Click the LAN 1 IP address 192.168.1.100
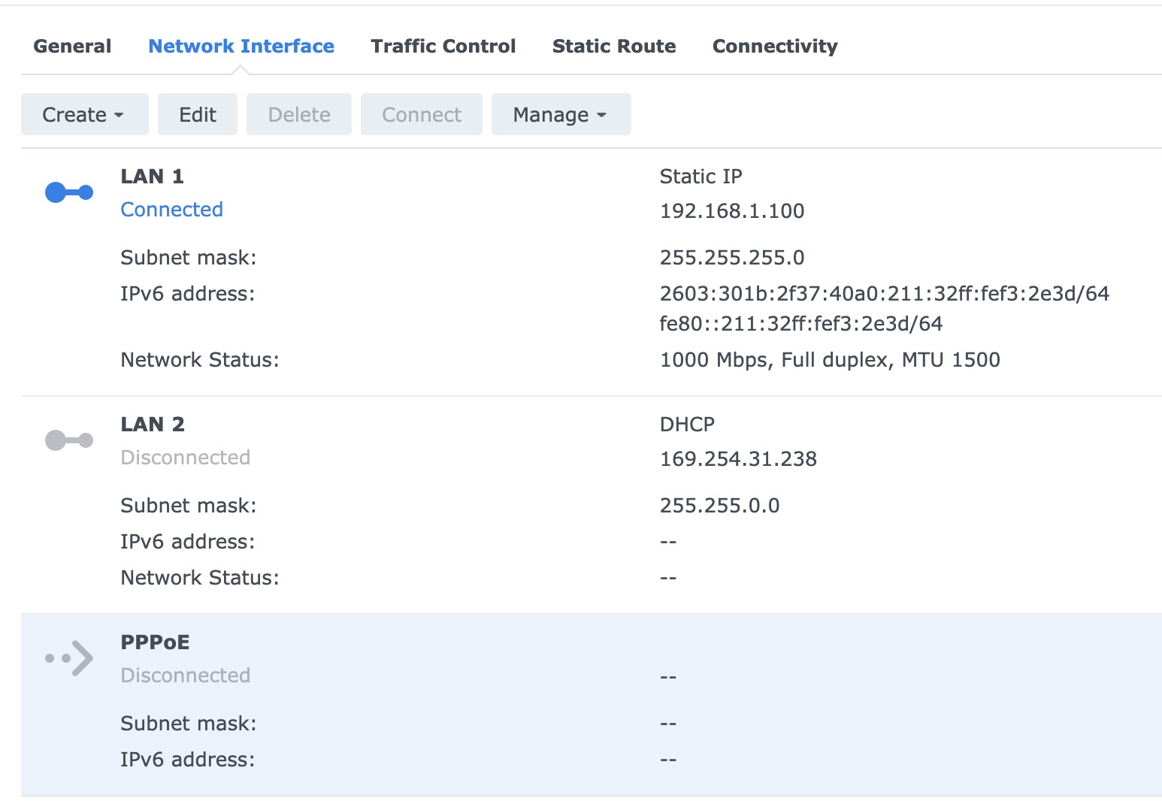 click(732, 211)
